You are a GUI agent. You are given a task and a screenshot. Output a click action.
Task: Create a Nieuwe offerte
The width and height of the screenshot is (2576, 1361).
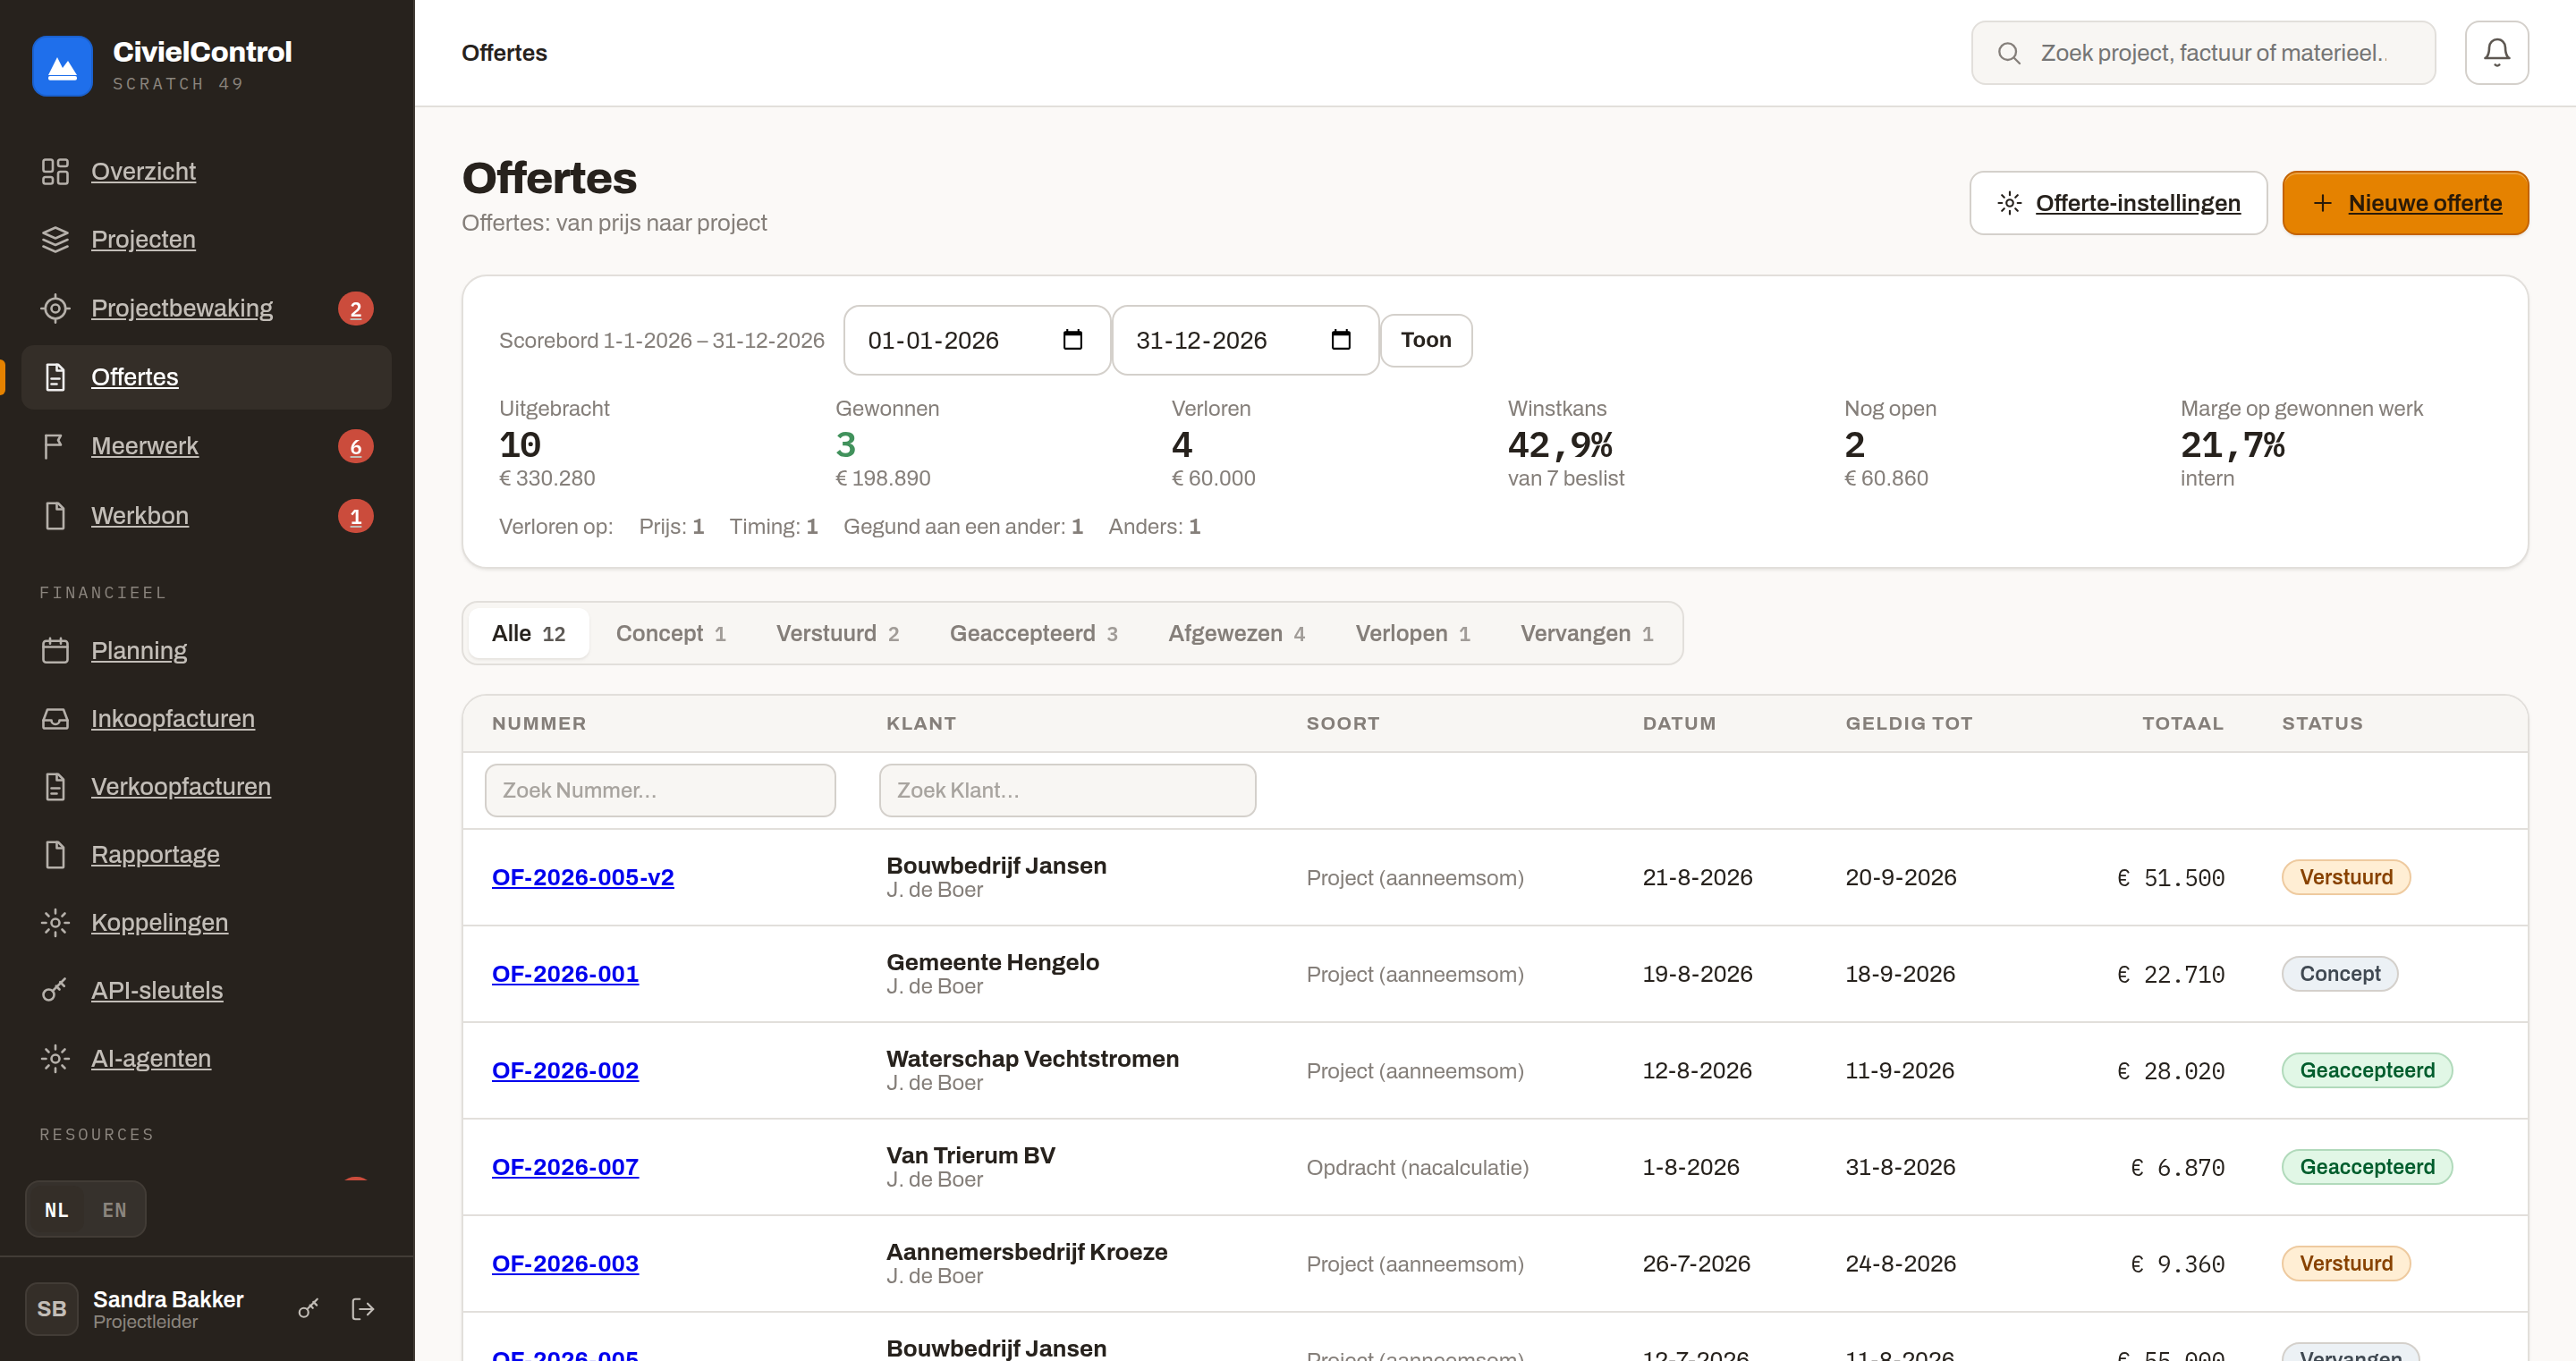(x=2405, y=203)
